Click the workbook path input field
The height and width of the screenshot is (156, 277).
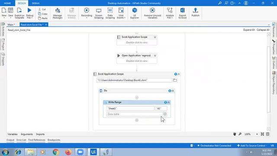(x=134, y=80)
